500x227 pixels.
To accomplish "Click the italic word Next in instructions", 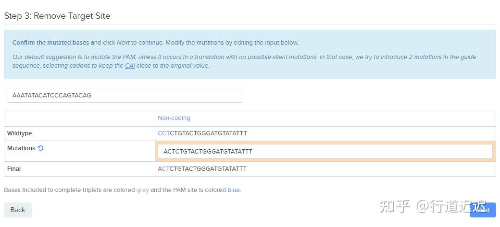I will [123, 43].
